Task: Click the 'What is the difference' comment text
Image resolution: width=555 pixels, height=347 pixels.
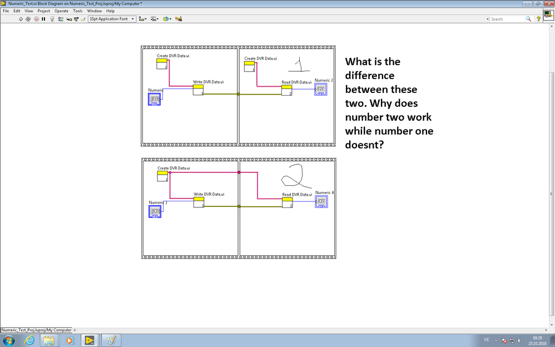Action: pos(389,103)
